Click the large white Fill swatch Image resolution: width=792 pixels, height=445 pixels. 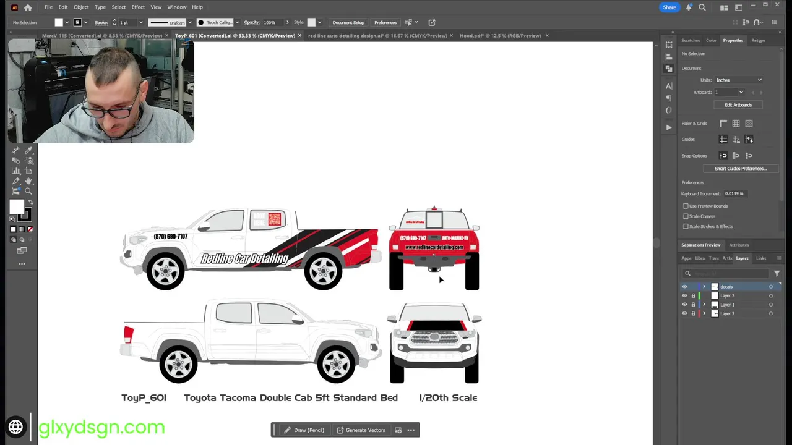coord(17,206)
